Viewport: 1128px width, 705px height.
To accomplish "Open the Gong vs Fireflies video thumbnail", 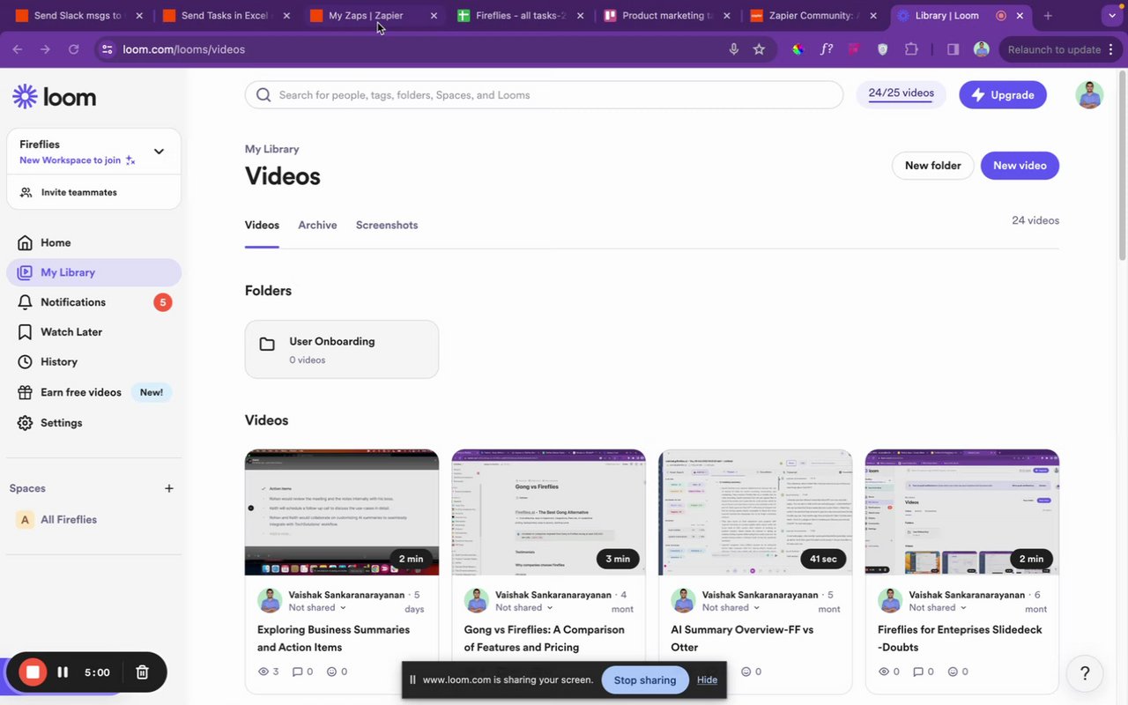I will click(548, 512).
